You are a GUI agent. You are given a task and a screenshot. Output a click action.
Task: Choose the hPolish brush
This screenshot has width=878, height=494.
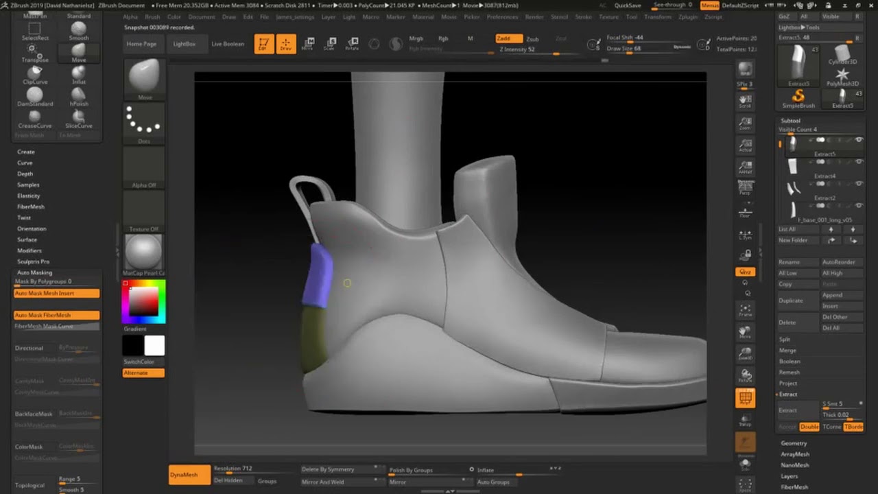pos(79,97)
